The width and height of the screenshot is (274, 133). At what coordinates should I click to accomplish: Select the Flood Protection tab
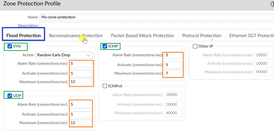click(23, 36)
